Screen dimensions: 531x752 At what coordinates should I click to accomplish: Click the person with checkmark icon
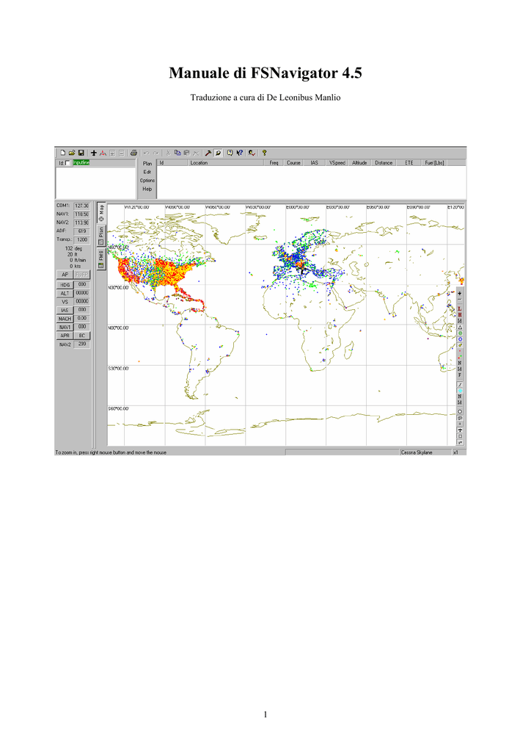coord(252,153)
